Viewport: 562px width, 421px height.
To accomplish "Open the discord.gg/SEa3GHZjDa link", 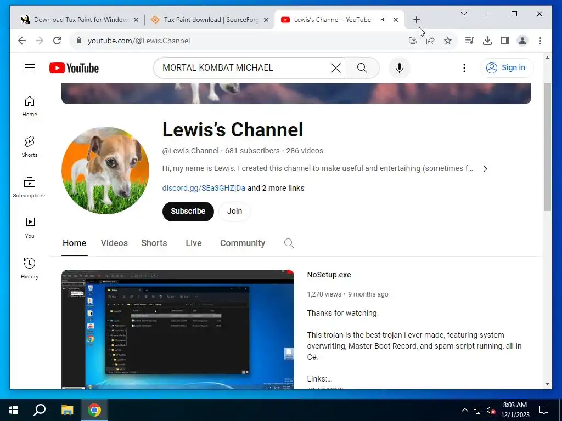I will point(204,189).
